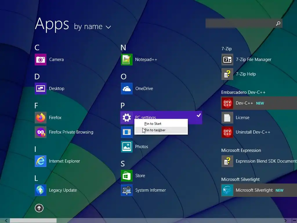Open the Camera app icon

click(41, 60)
